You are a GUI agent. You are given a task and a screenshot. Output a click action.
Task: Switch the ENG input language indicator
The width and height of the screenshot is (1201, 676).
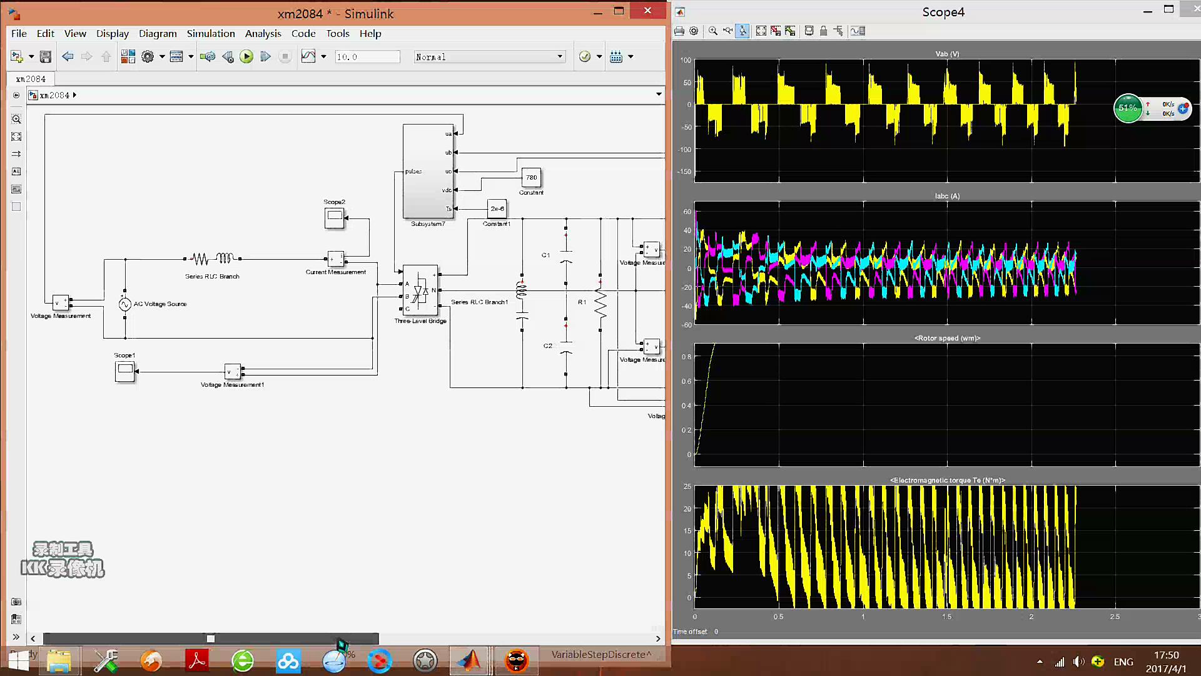1123,662
